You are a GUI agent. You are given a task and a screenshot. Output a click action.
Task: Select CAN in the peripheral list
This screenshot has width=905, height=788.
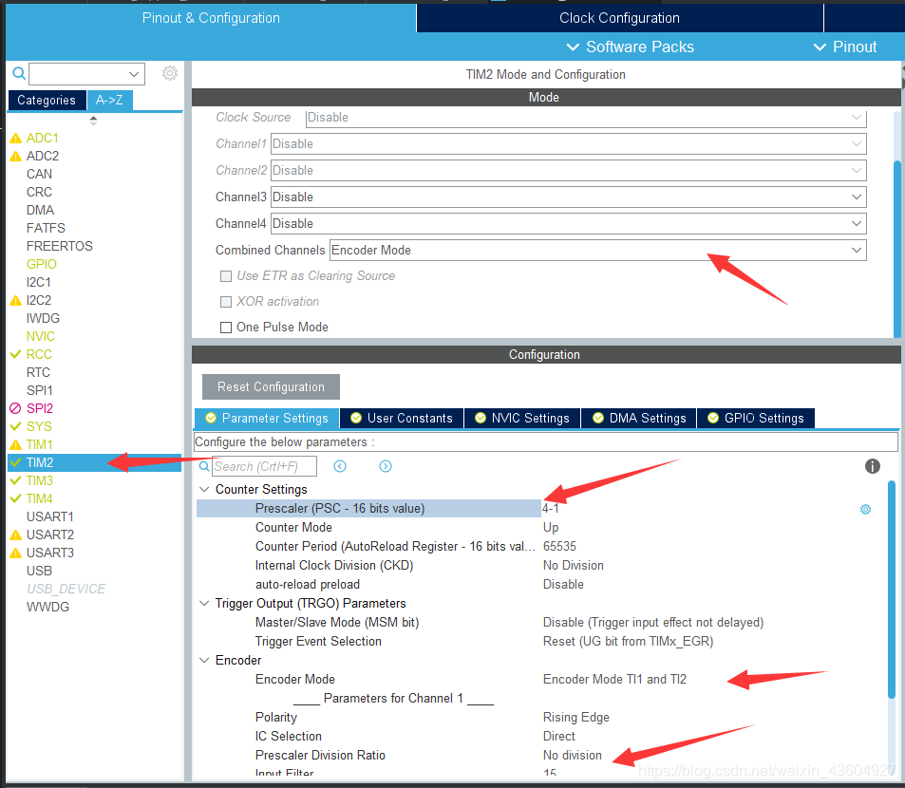coord(39,174)
